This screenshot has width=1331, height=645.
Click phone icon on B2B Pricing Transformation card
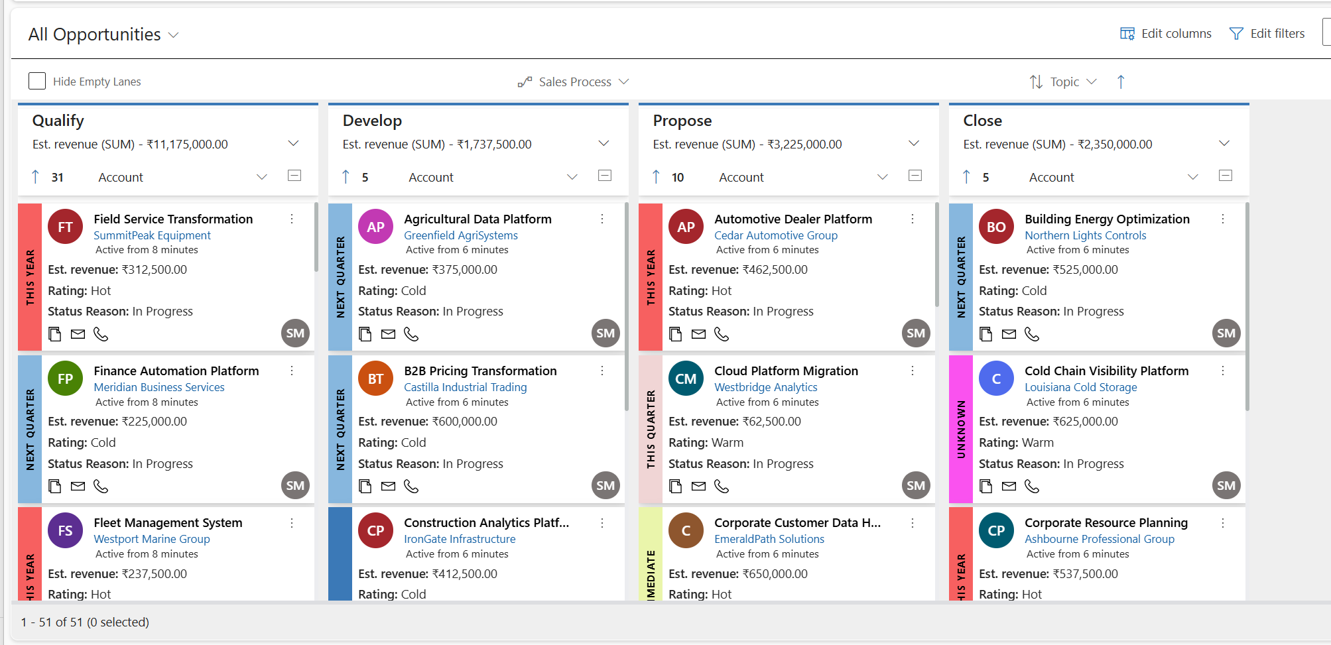click(x=411, y=487)
